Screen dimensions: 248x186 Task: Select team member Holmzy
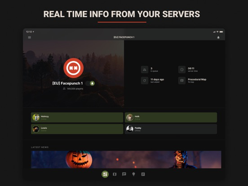[x=77, y=117]
